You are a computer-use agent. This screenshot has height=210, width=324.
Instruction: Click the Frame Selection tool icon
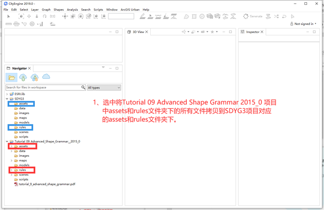(x=21, y=16)
